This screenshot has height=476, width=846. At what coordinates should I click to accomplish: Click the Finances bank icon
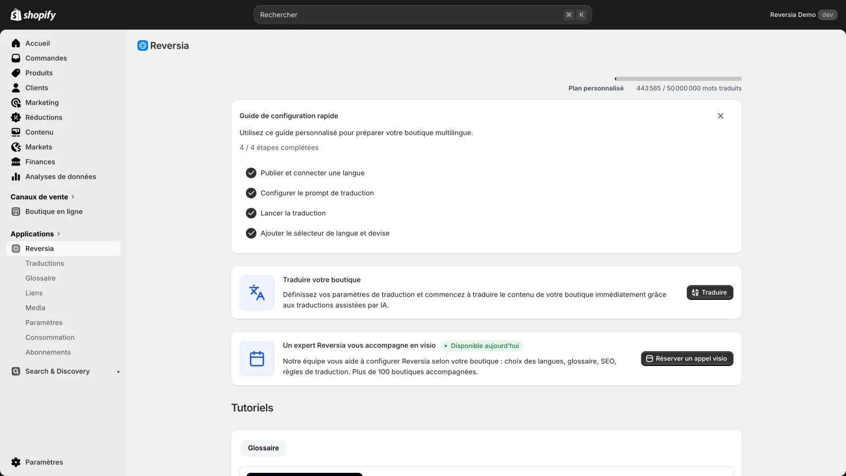pyautogui.click(x=16, y=162)
